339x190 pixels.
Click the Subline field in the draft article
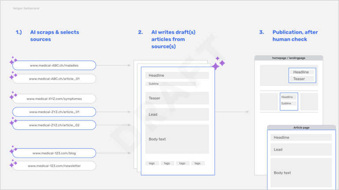point(171,84)
